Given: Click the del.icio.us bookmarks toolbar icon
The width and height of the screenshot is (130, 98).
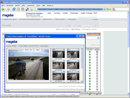Looking at the screenshot, I should coord(27,9).
